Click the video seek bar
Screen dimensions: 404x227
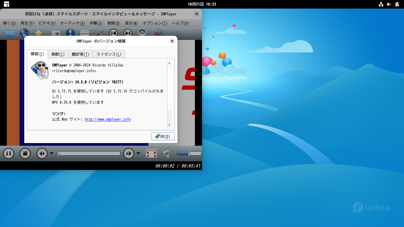89,153
